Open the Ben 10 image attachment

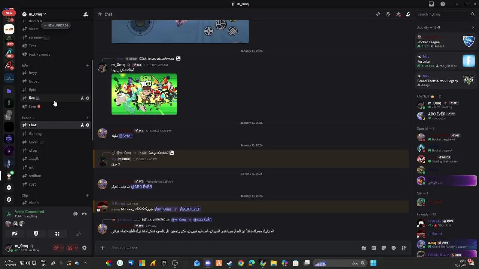click(144, 94)
